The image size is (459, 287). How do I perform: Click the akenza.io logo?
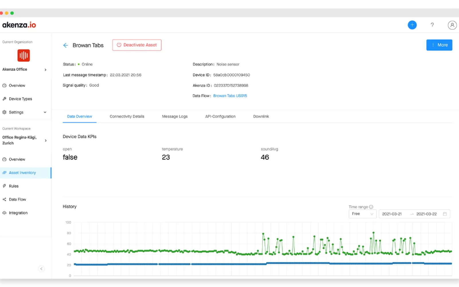tap(19, 25)
